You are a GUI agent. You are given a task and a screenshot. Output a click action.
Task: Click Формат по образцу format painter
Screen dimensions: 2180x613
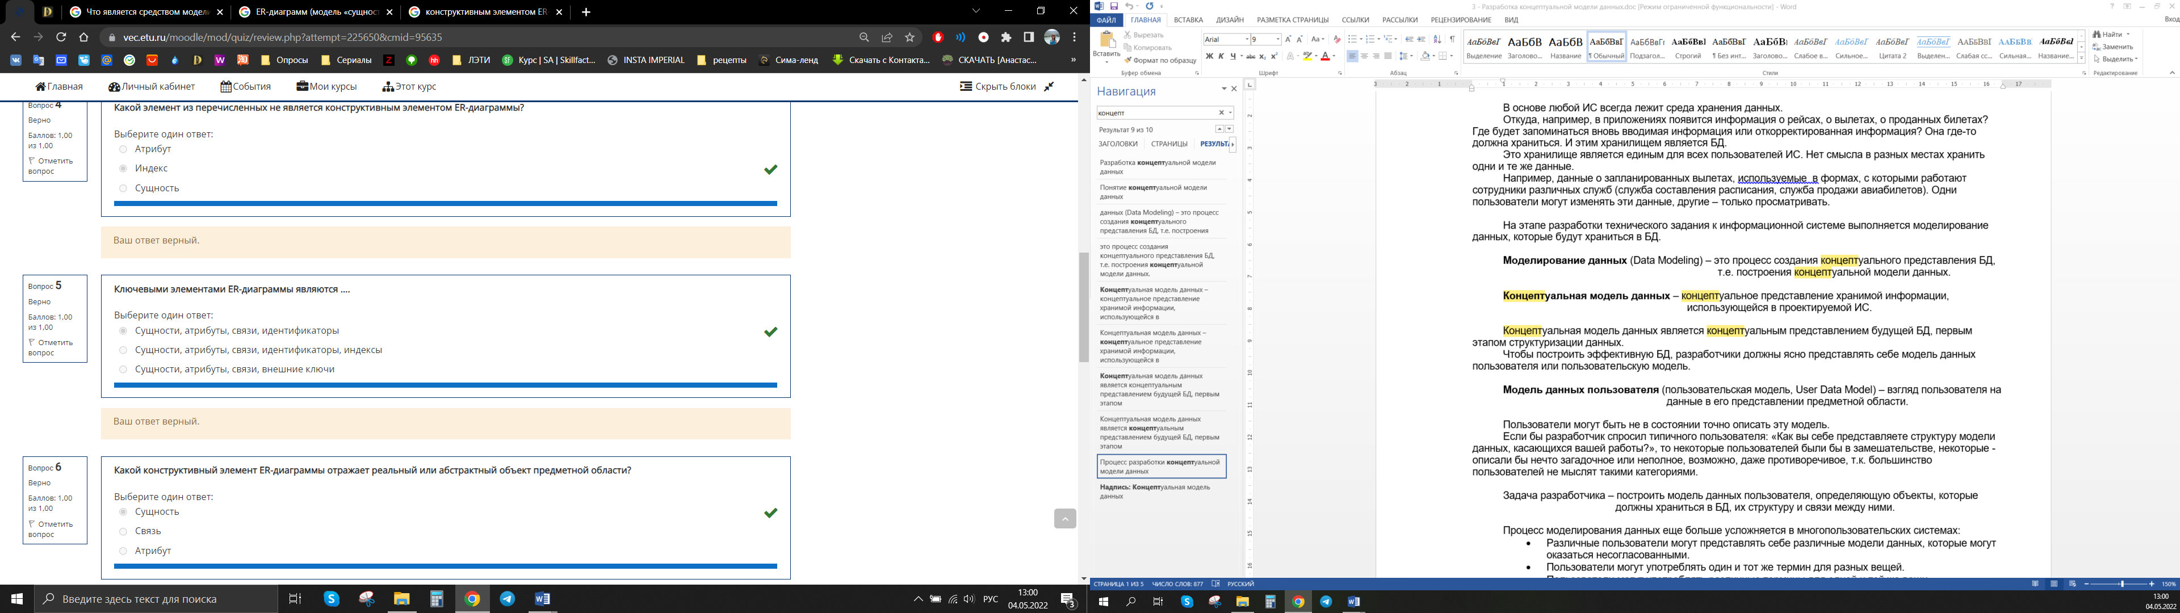click(x=1161, y=60)
